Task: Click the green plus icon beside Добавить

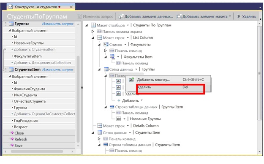Action: point(119,101)
